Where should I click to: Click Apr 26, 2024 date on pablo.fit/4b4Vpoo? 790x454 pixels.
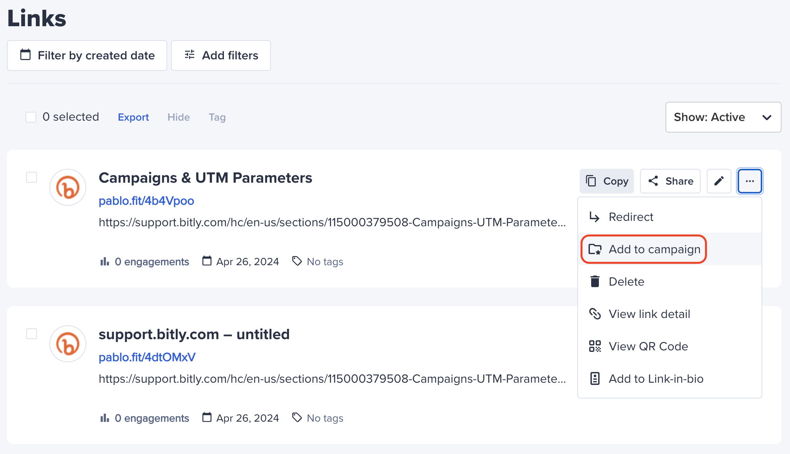coord(241,262)
